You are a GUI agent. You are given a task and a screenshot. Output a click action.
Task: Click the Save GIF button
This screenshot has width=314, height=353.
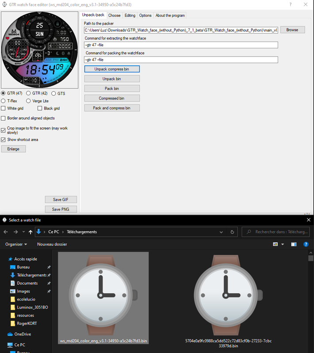[x=61, y=199]
